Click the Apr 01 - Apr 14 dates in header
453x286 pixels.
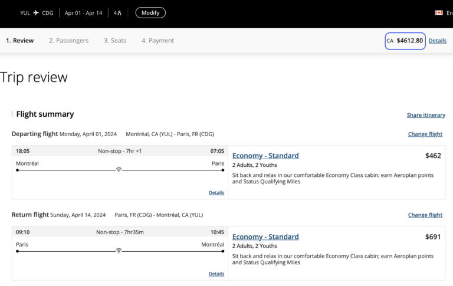(82, 12)
